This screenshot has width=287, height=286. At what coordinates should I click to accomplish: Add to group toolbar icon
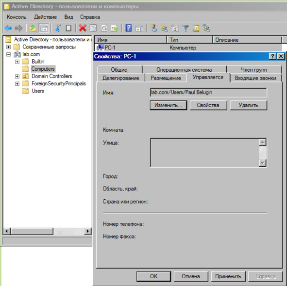click(x=206, y=28)
